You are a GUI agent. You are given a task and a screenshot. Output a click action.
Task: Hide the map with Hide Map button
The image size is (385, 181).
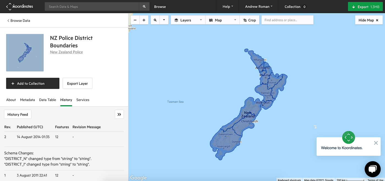369,20
